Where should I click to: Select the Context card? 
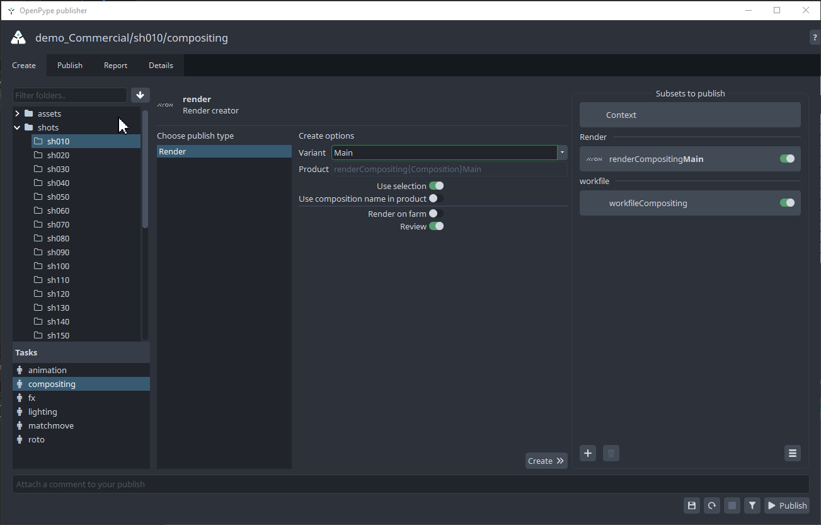[690, 115]
